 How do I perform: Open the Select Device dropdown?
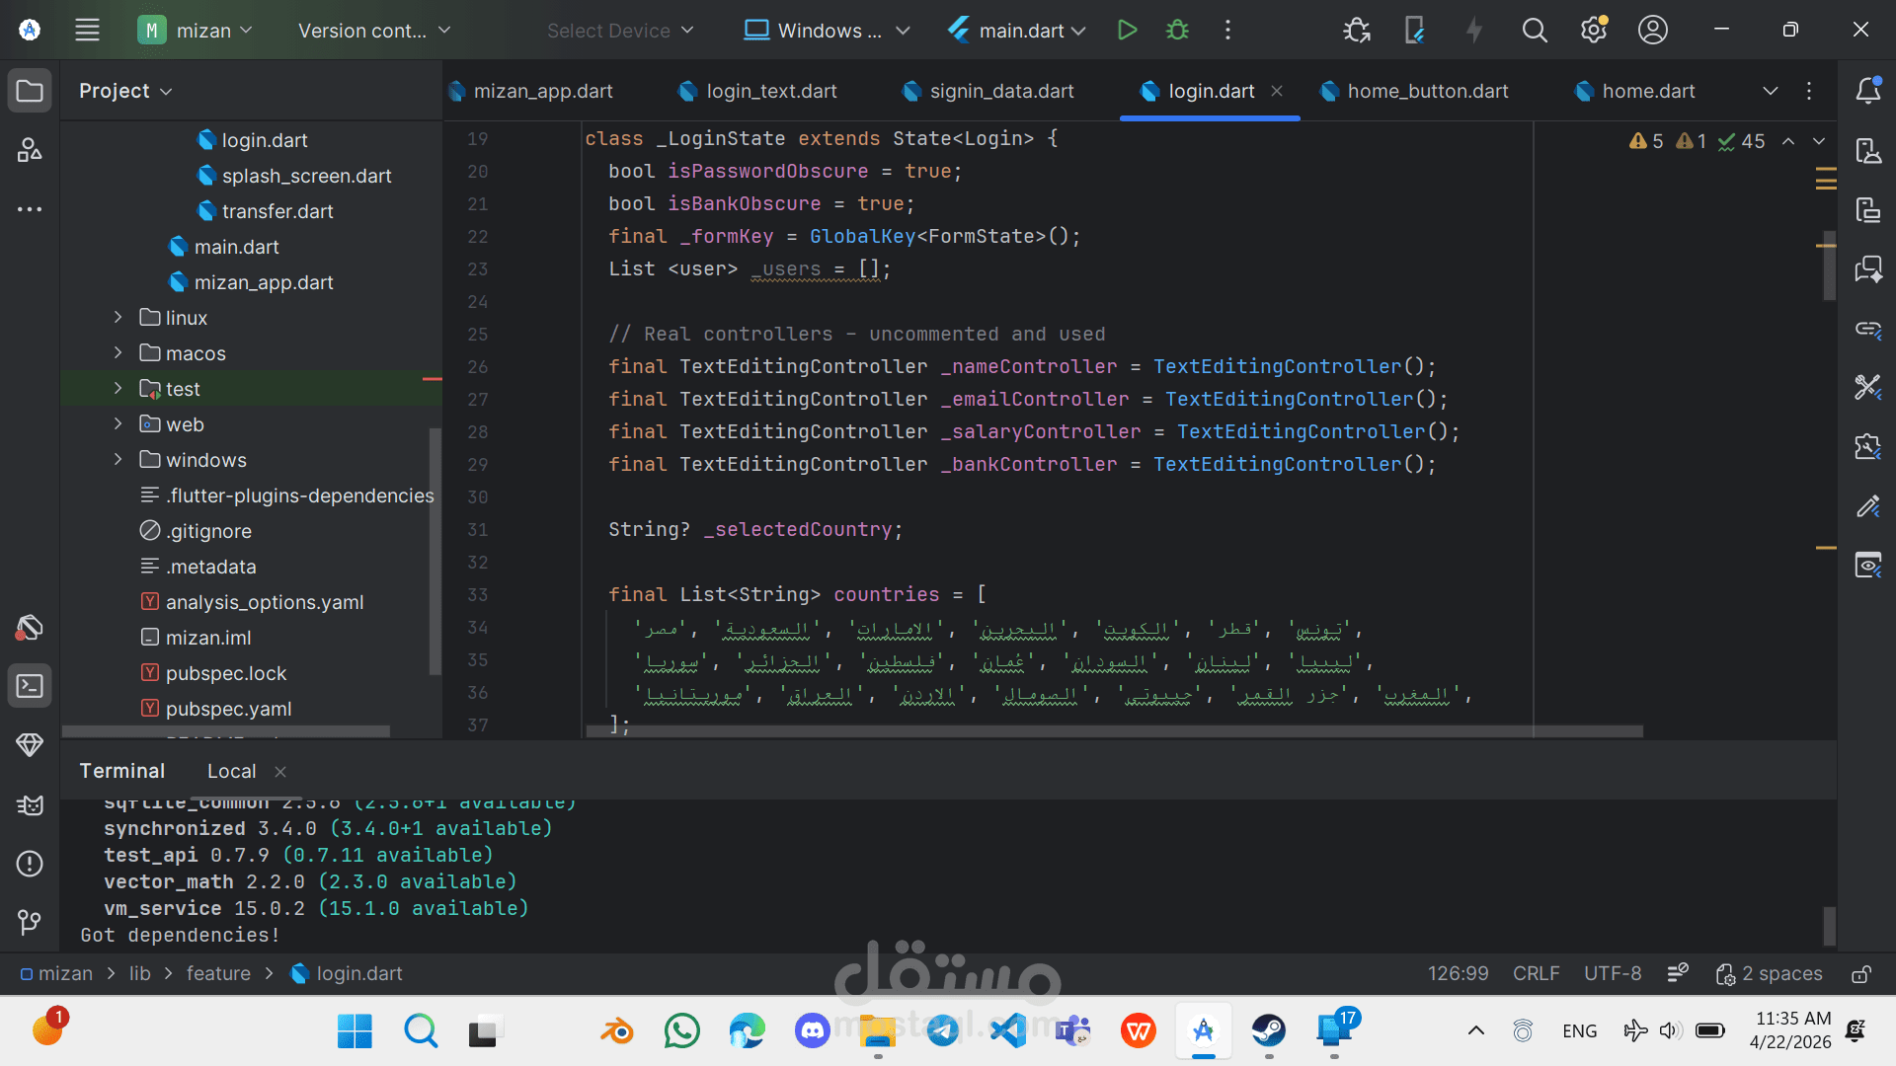coord(620,31)
